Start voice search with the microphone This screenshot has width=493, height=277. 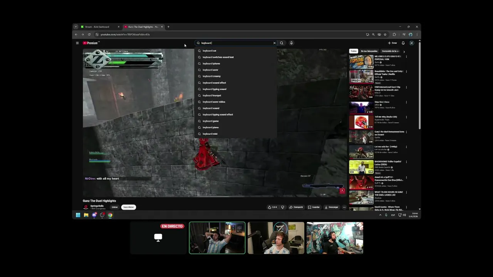point(291,43)
